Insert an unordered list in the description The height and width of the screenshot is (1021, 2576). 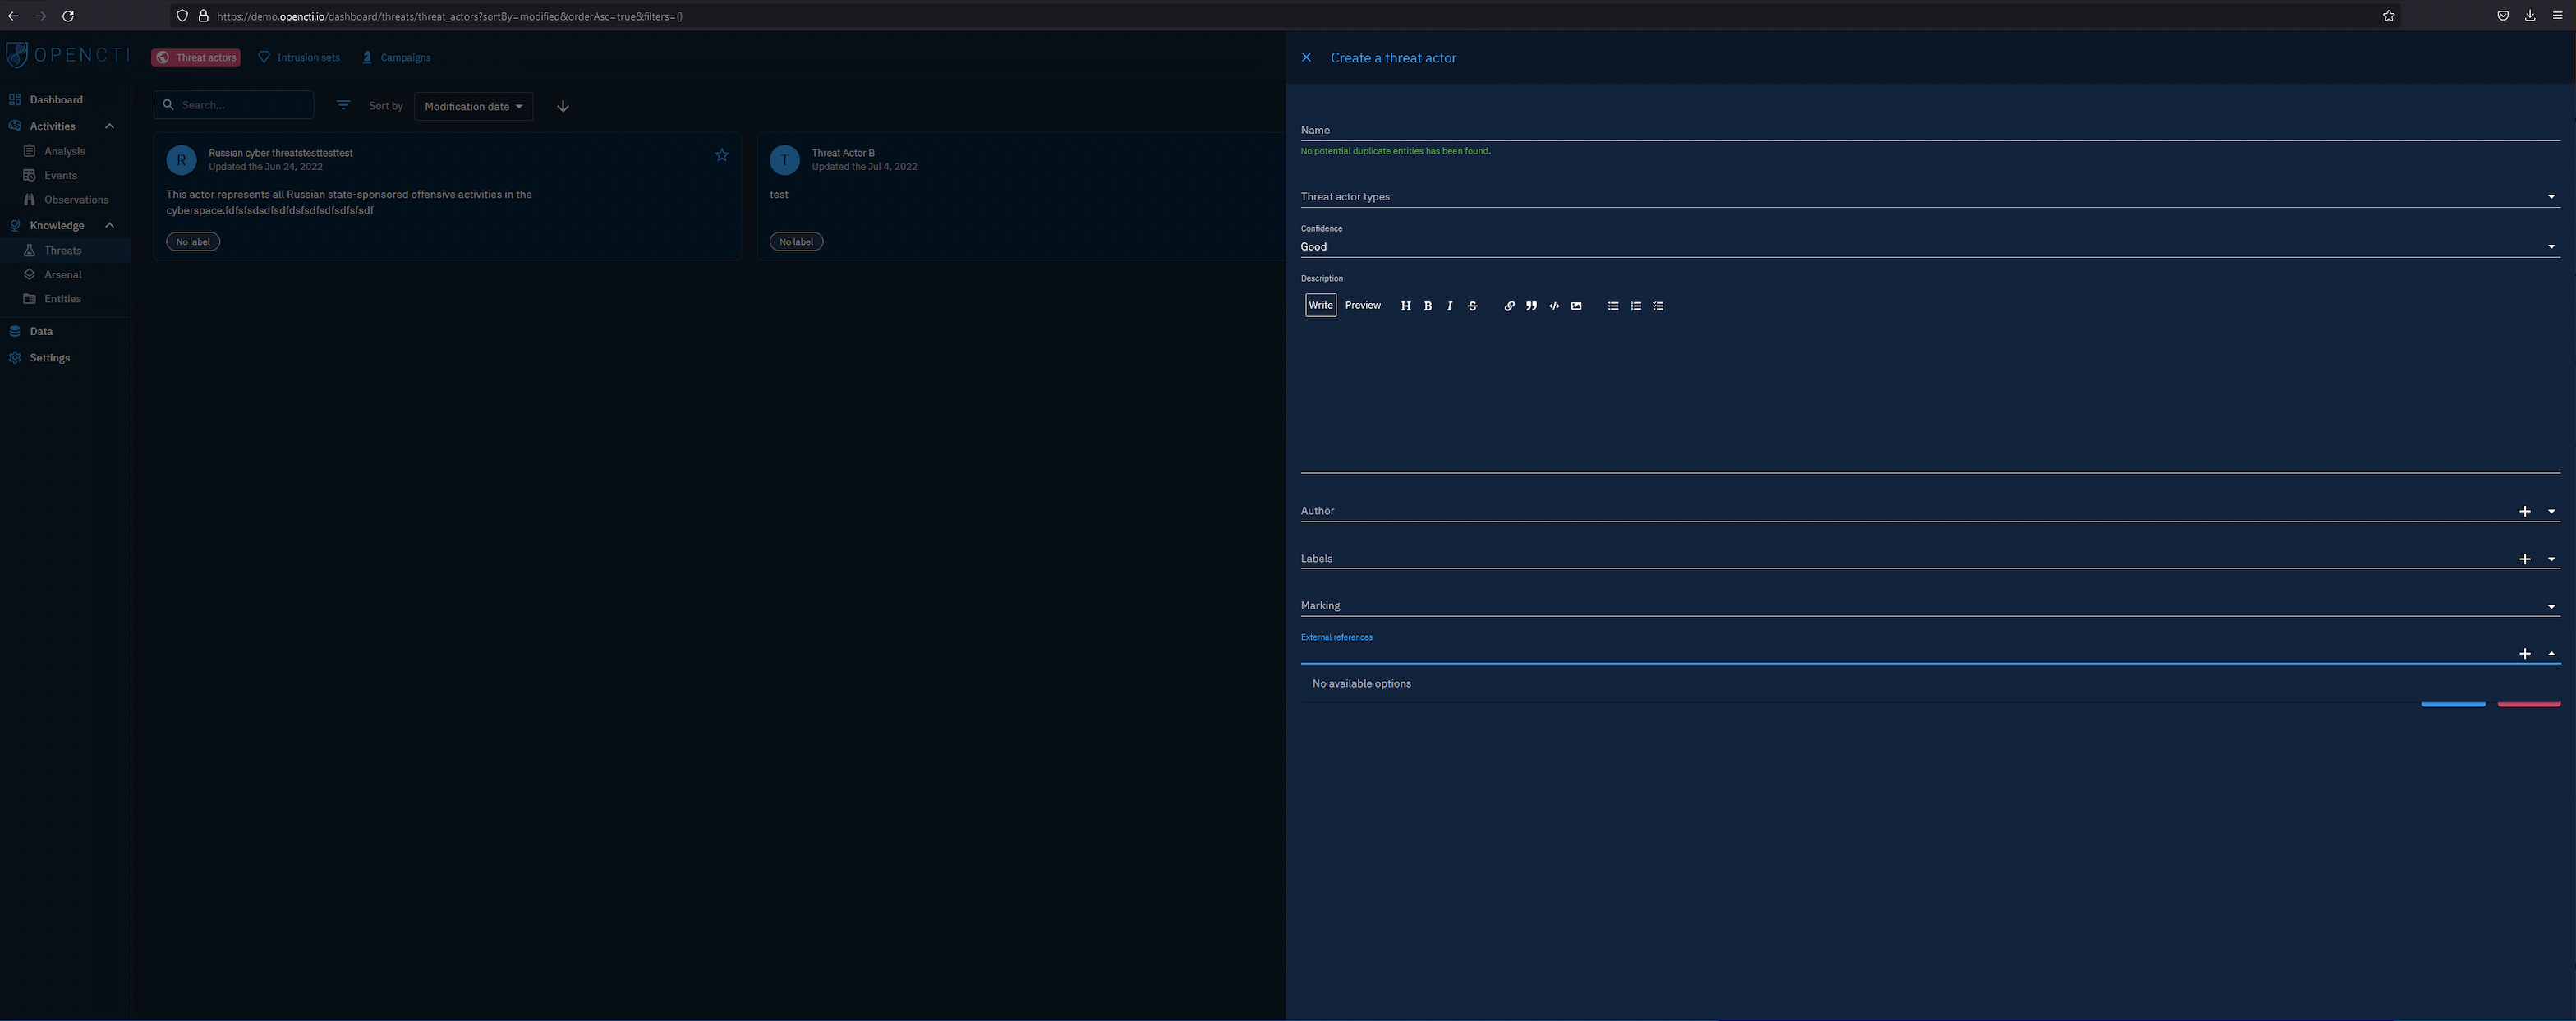coord(1612,306)
